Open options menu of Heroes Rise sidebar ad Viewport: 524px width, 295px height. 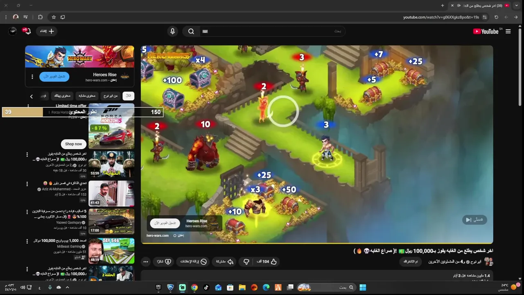click(x=32, y=77)
